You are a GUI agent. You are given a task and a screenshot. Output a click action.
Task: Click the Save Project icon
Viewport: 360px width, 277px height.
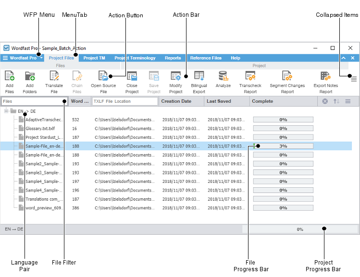click(154, 76)
